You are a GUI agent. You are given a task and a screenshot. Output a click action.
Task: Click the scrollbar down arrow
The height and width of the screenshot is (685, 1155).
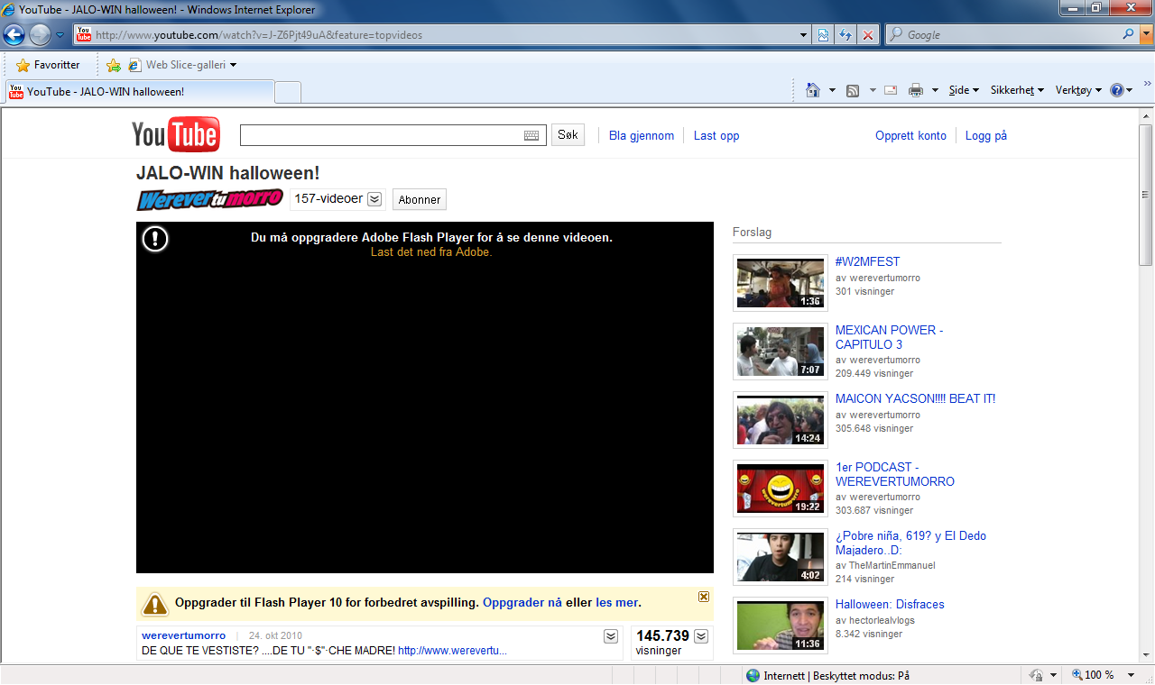click(x=1146, y=656)
